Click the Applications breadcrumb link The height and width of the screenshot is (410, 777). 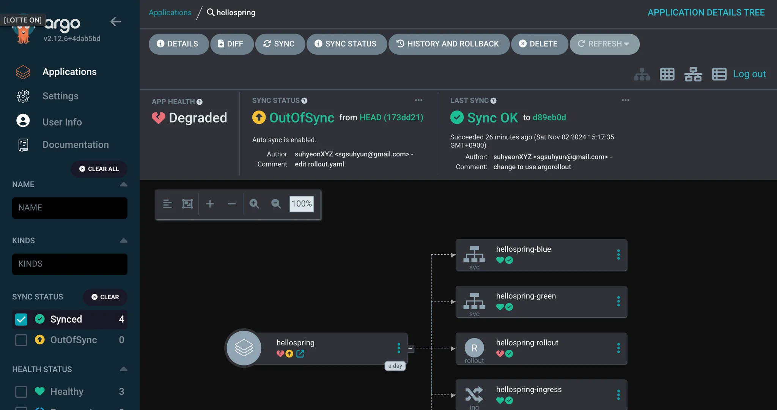coord(170,13)
